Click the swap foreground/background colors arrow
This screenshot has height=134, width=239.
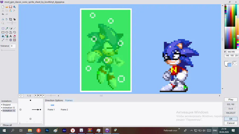(225, 66)
